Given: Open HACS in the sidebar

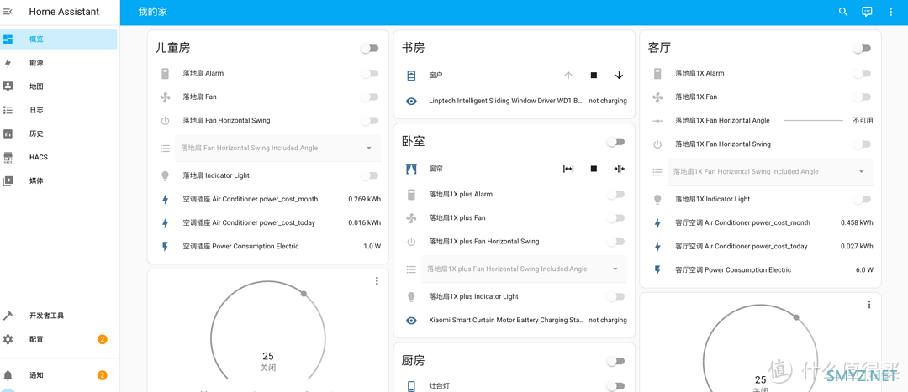Looking at the screenshot, I should pos(59,157).
